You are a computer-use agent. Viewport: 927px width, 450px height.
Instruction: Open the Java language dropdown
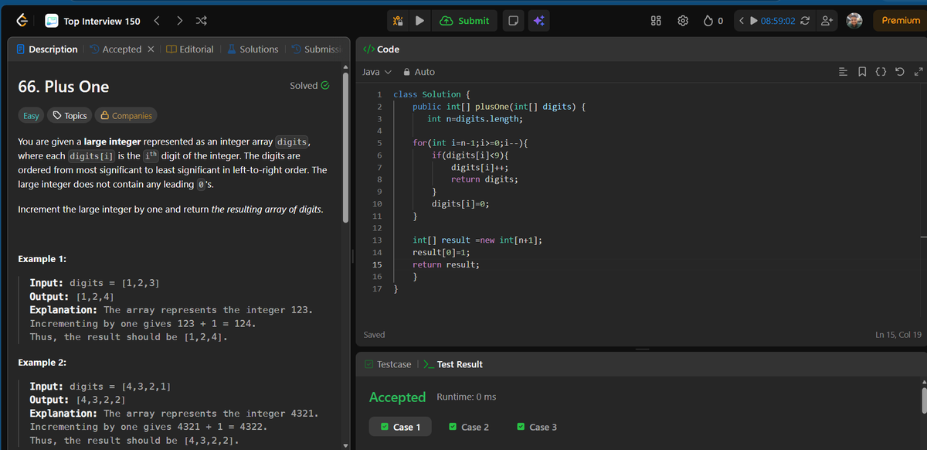[377, 72]
